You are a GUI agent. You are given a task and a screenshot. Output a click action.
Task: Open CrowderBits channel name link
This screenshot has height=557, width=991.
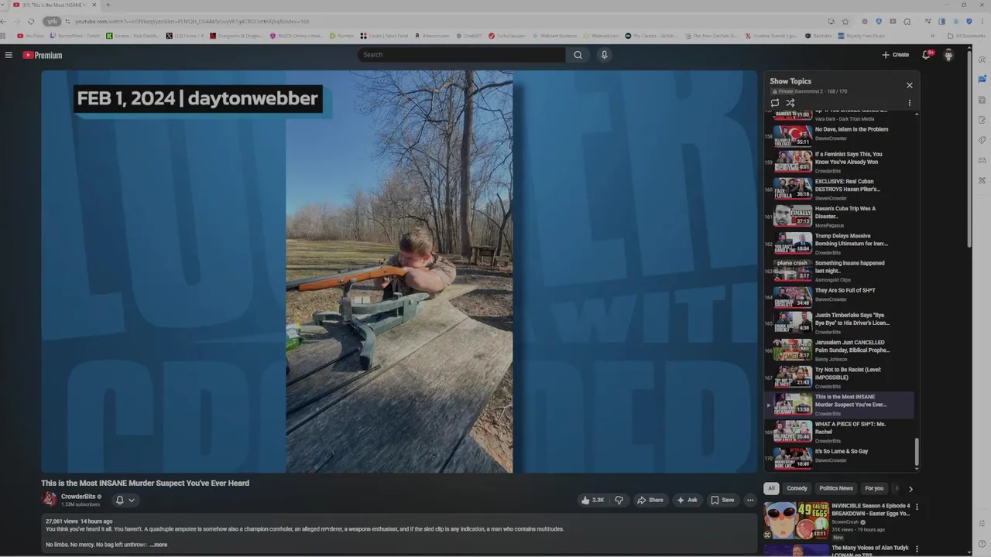pos(78,497)
